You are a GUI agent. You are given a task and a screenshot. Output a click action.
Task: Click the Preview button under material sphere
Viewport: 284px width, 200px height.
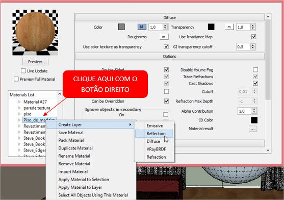(x=35, y=62)
